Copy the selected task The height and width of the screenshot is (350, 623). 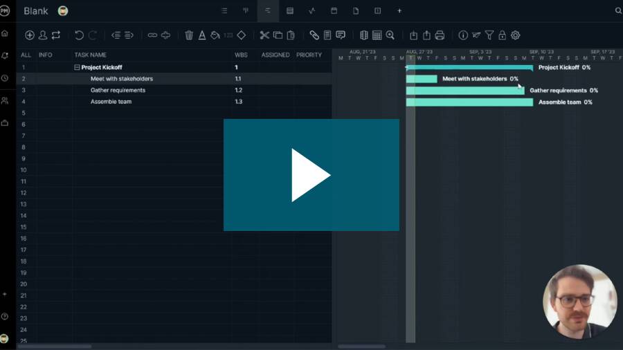[278, 35]
